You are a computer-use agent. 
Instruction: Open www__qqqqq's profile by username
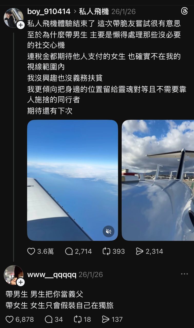pos(52,275)
